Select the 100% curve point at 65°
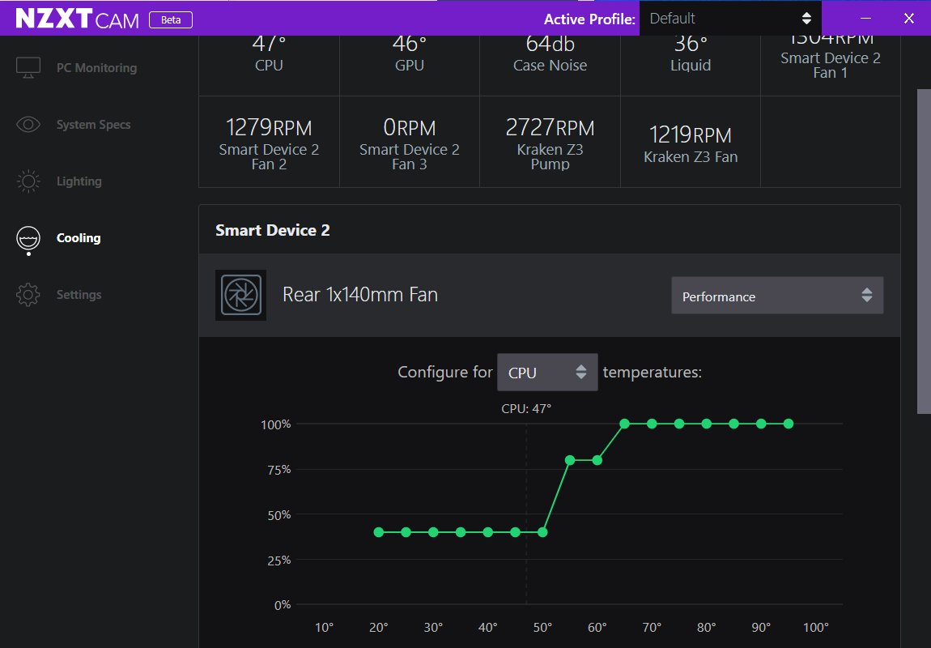The width and height of the screenshot is (931, 648). 625,424
